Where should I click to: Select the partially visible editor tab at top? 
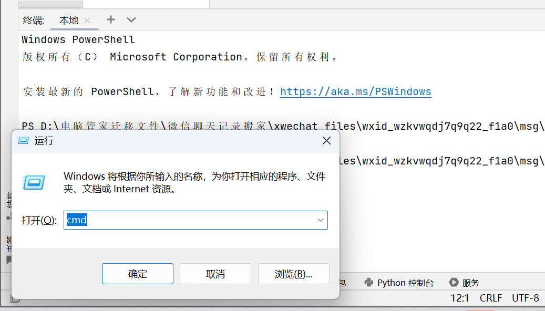pyautogui.click(x=50, y=3)
